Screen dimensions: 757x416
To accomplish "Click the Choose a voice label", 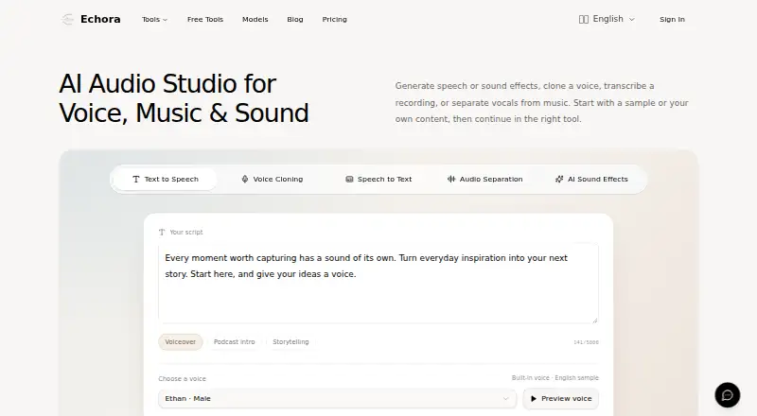I will (x=182, y=379).
